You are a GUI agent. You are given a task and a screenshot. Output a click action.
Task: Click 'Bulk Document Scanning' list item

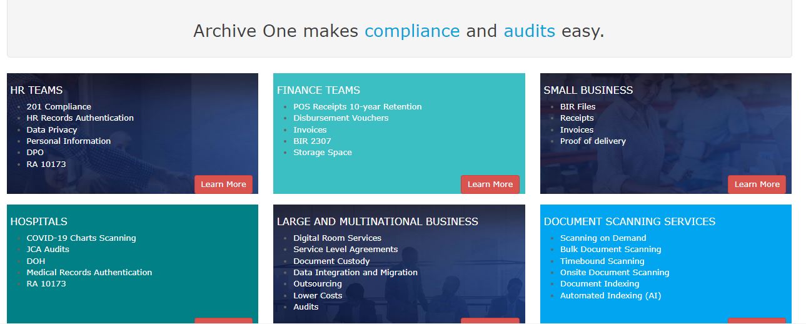[x=611, y=250]
